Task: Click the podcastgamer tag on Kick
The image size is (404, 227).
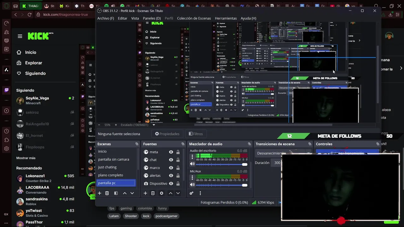Action: (x=167, y=216)
